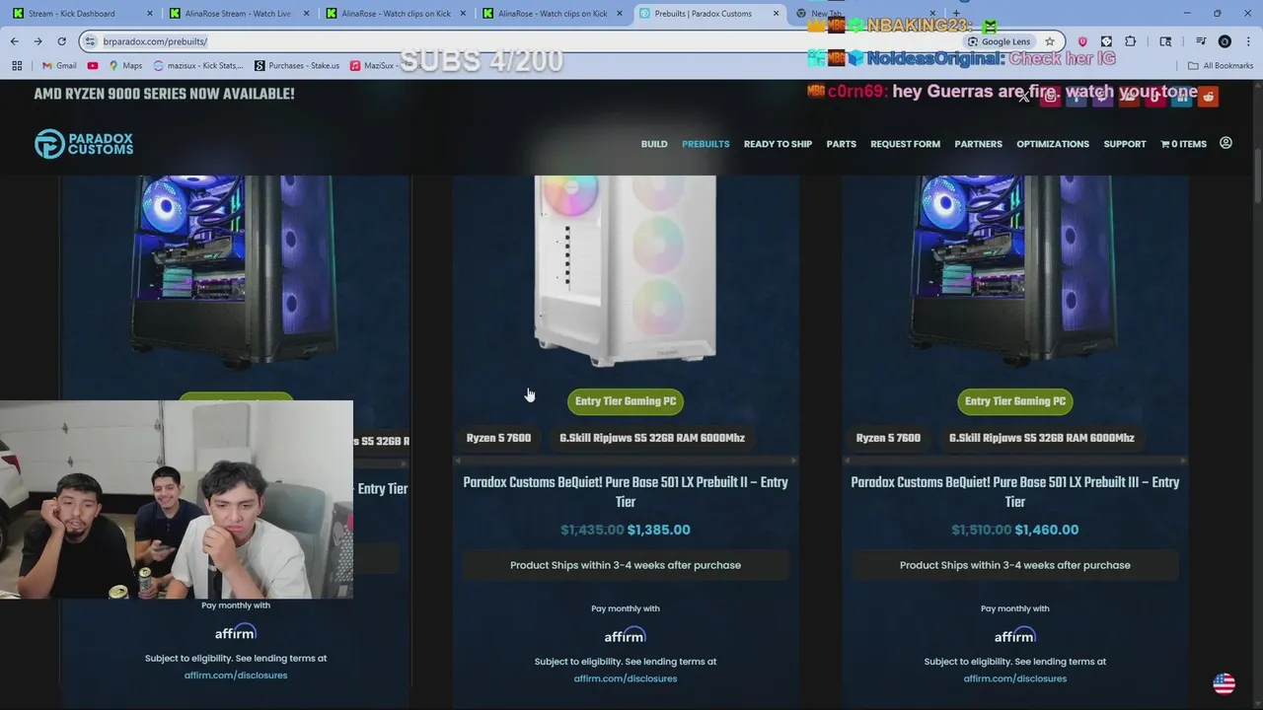This screenshot has height=710, width=1263.
Task: Open the PREBUILTS menu item
Action: 706,144
